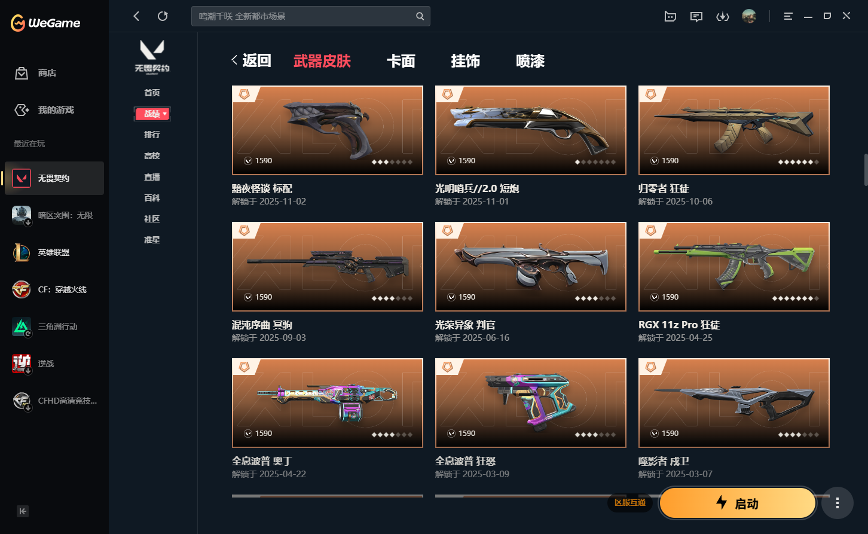This screenshot has width=868, height=534.
Task: Open the messages chat bubble icon
Action: pyautogui.click(x=696, y=16)
